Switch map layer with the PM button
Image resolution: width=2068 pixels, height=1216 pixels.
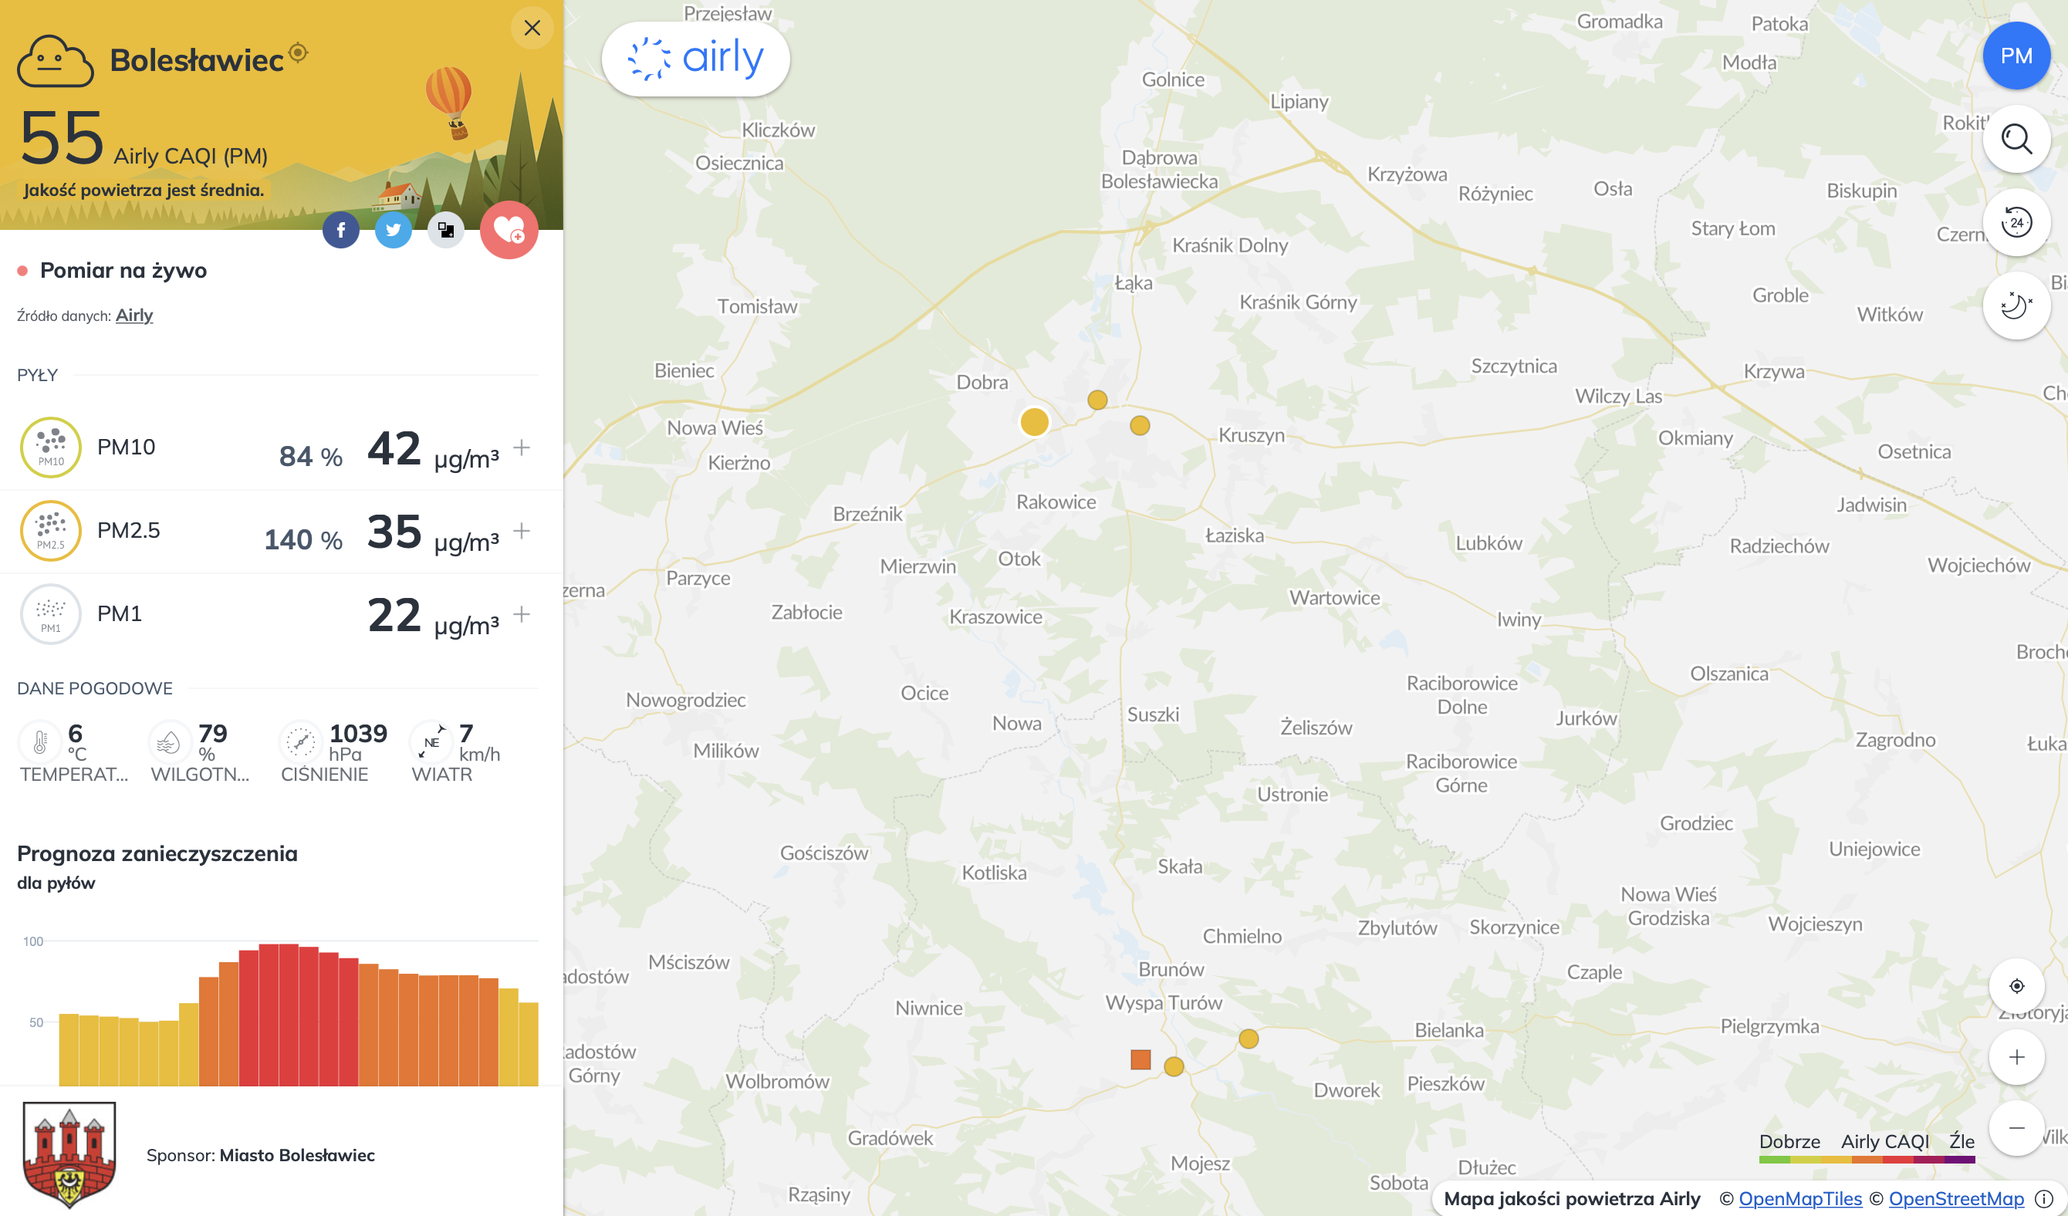pos(2016,56)
